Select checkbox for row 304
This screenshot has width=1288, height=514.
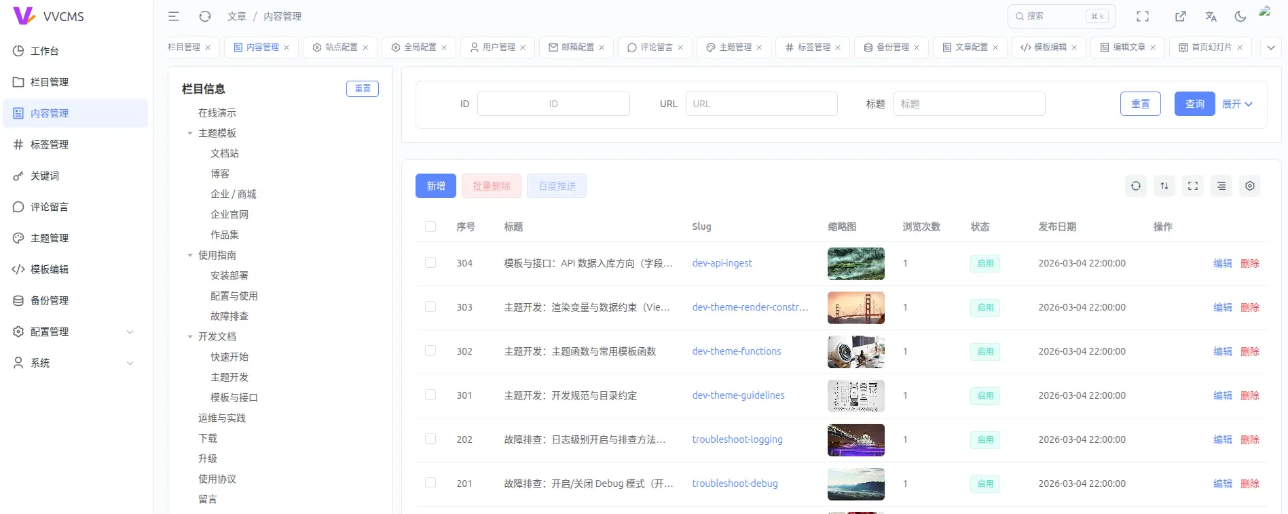pos(430,262)
